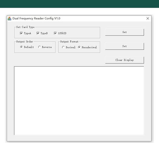Click the Output Order group label
159x143 pixels.
(x=24, y=42)
